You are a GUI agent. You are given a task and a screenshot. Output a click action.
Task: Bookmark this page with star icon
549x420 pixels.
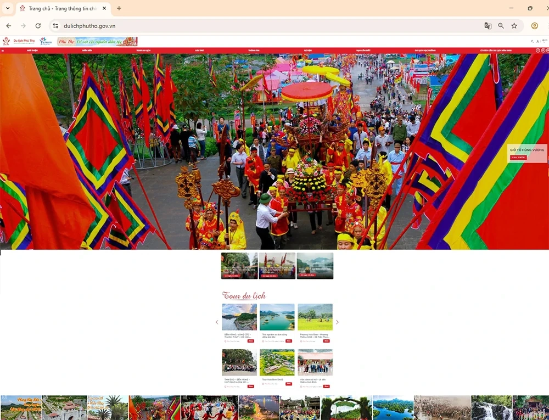tap(514, 26)
